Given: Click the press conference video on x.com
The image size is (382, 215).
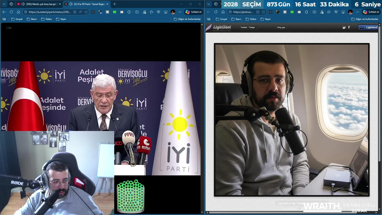Looking at the screenshot, I should [x=101, y=118].
